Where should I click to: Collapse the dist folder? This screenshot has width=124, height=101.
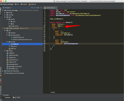5,17
